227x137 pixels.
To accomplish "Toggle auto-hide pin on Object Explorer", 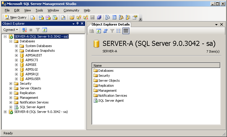I will click(x=78, y=24).
